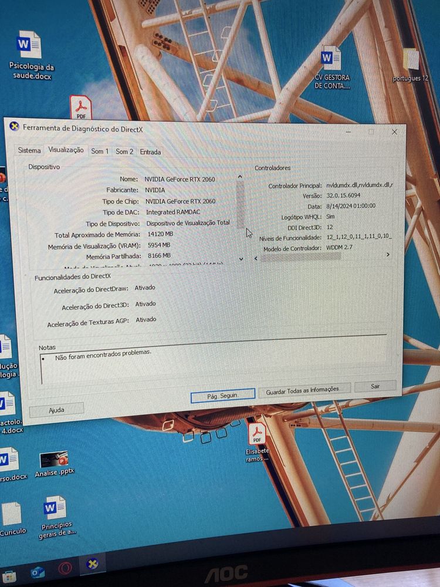Click the DirectX icon in the window title bar
The height and width of the screenshot is (587, 440).
(x=14, y=126)
